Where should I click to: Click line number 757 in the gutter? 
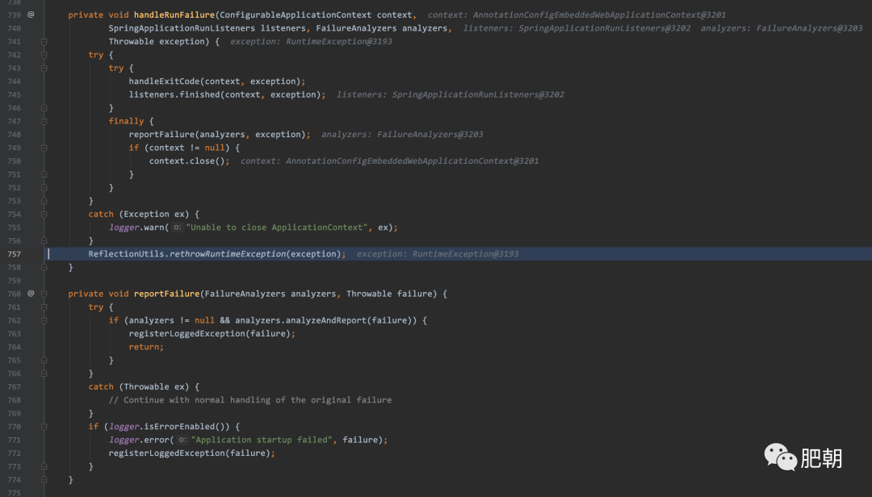(15, 254)
